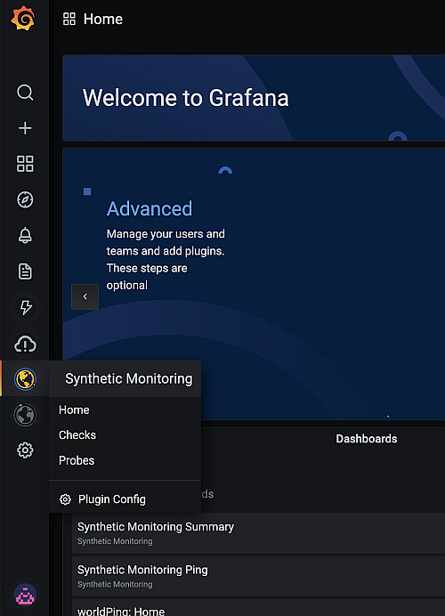Open Synthetic Monitoring Summary dashboard
445x616 pixels.
pyautogui.click(x=258, y=533)
